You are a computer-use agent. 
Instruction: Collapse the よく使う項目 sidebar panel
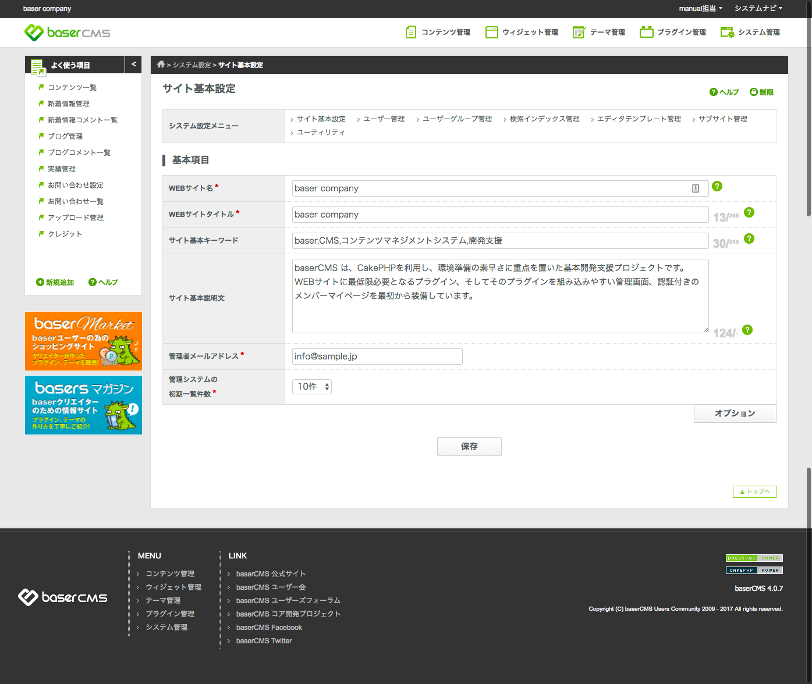pos(133,65)
